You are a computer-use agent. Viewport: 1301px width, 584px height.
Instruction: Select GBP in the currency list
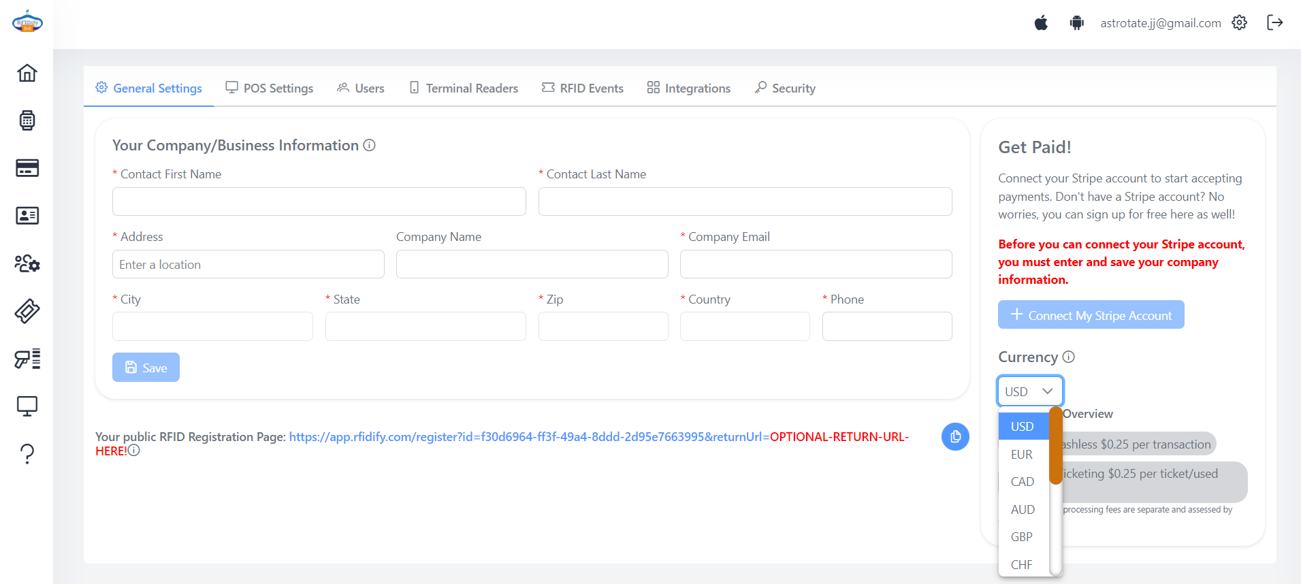coord(1023,537)
